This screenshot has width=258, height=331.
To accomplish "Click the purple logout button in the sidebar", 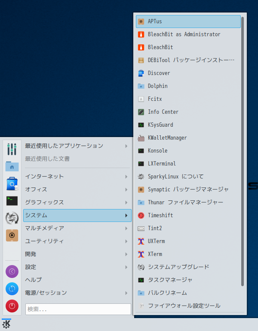I will (x=12, y=272).
